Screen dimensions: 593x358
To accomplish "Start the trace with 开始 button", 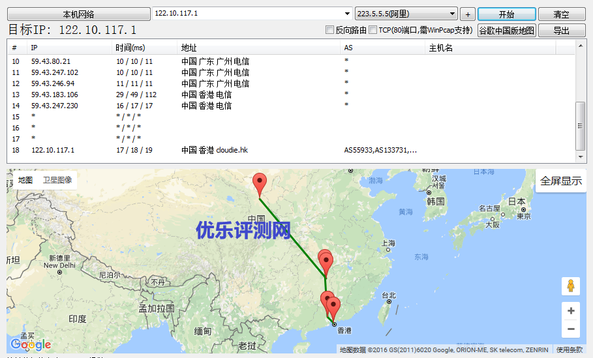I will click(x=507, y=14).
